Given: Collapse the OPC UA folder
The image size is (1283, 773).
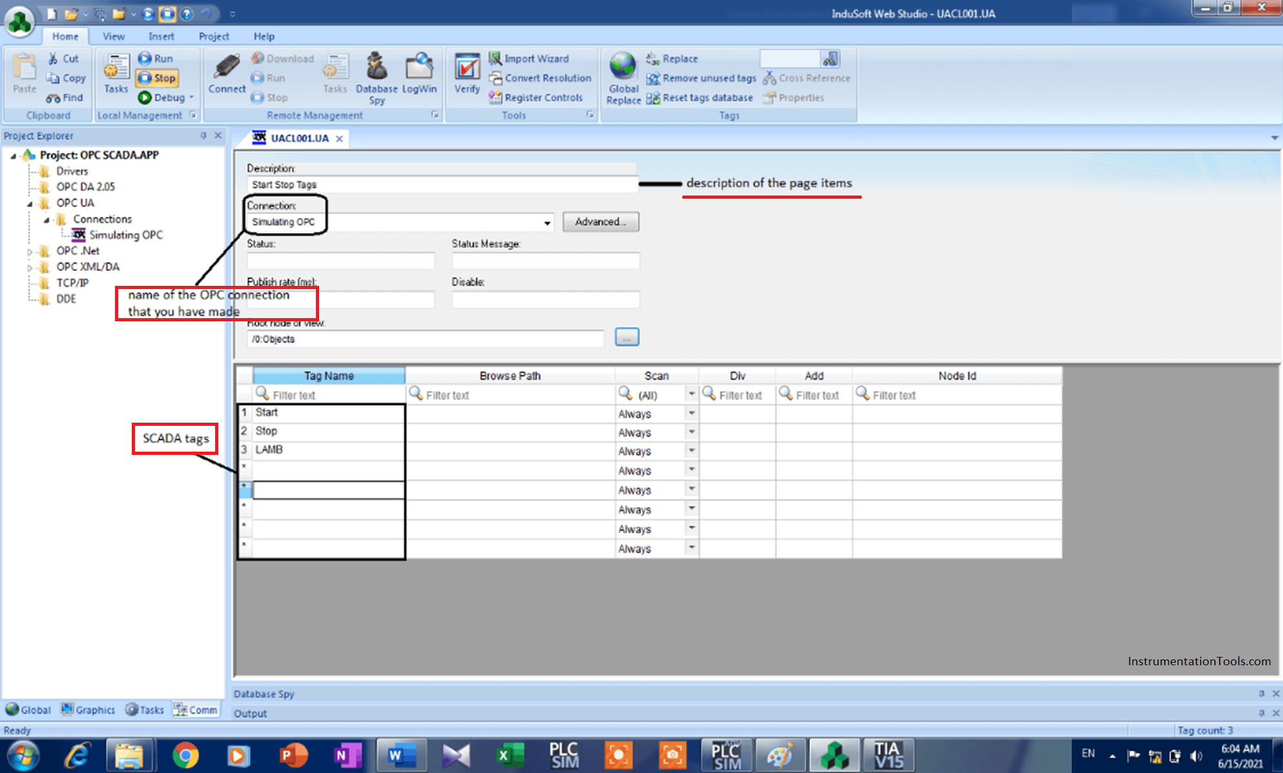Looking at the screenshot, I should pos(30,203).
